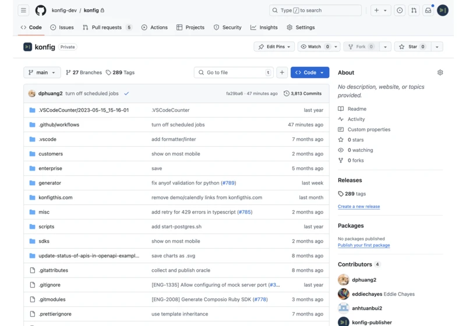Open the Edit Pins dropdown

pos(274,47)
